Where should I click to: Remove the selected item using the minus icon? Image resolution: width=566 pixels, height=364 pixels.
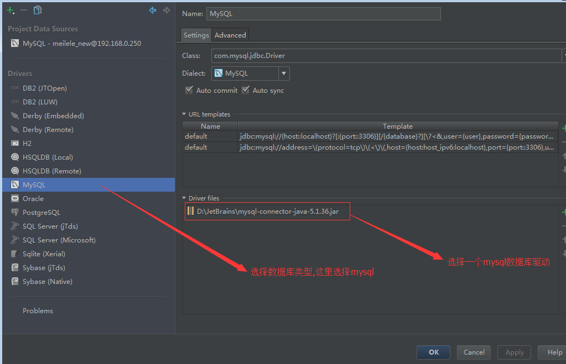24,10
